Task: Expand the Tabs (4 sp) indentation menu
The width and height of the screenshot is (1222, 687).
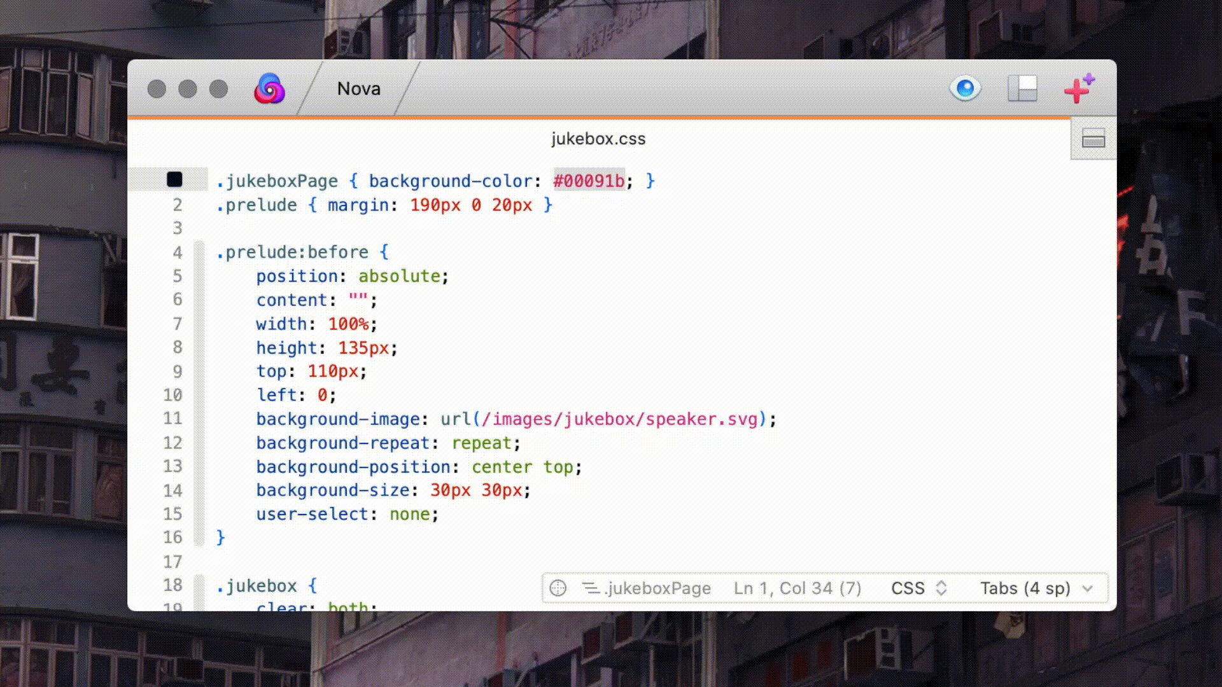Action: (1025, 588)
